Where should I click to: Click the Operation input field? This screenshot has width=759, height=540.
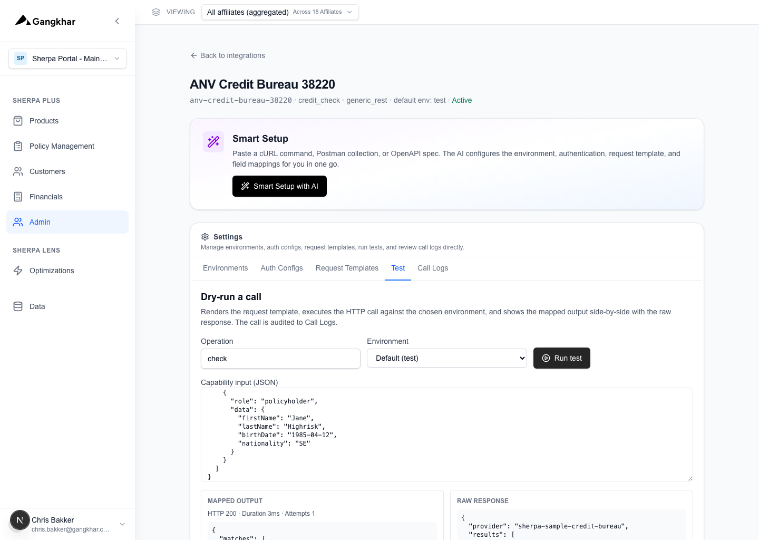tap(280, 359)
